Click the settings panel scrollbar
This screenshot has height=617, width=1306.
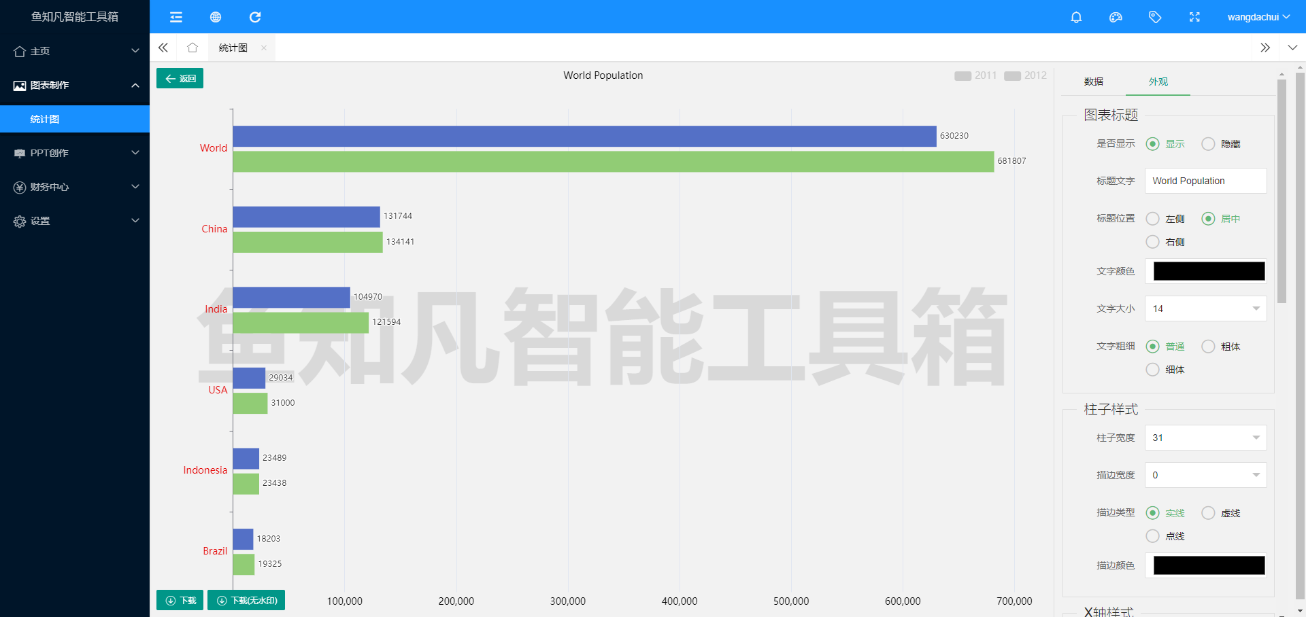click(1282, 191)
